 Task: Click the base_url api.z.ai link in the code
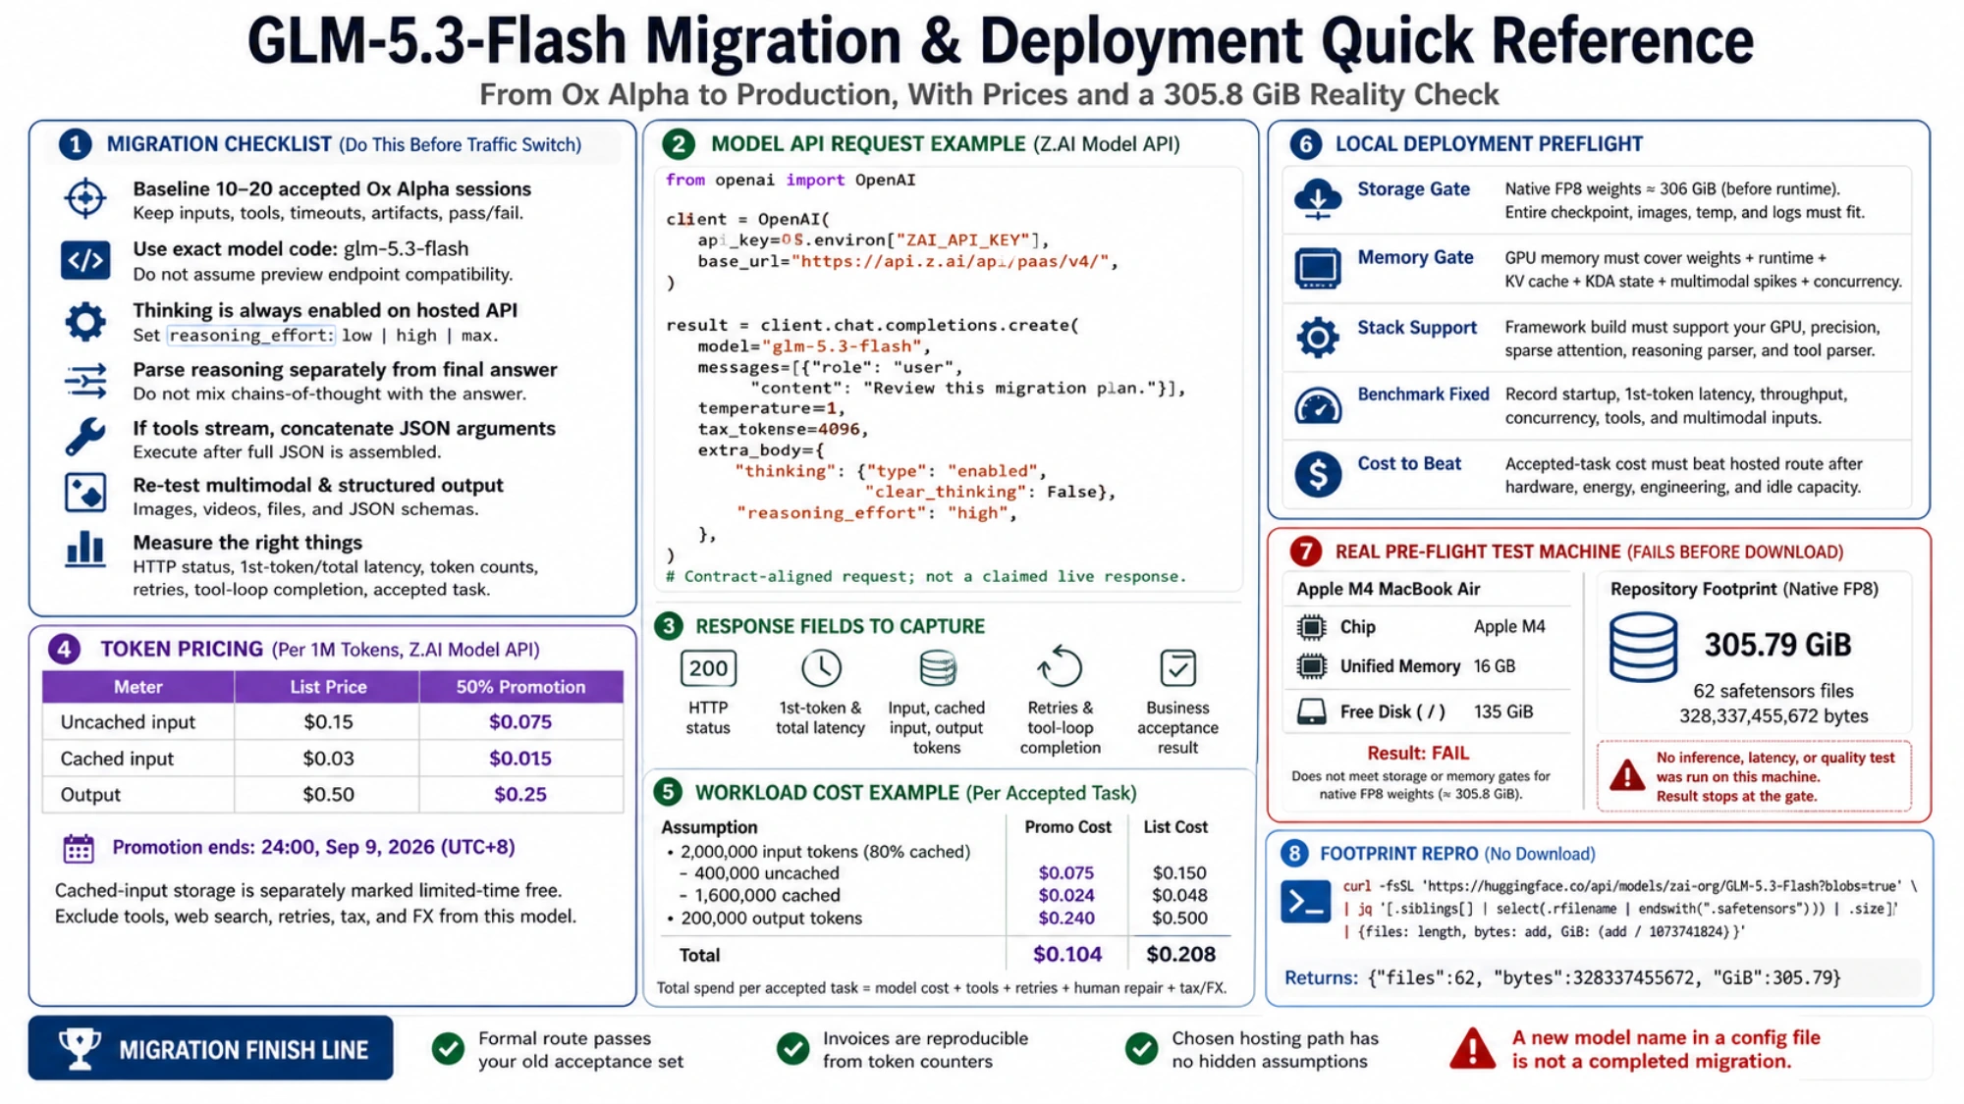(951, 262)
